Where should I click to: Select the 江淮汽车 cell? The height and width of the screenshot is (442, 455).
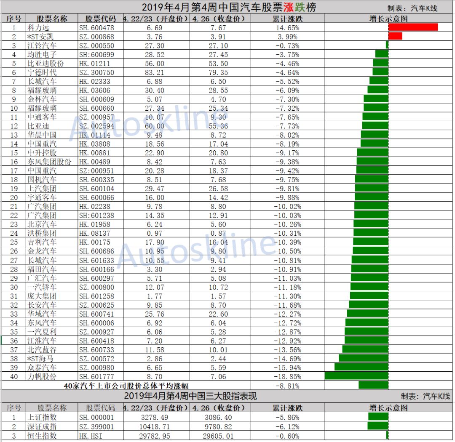coord(52,341)
